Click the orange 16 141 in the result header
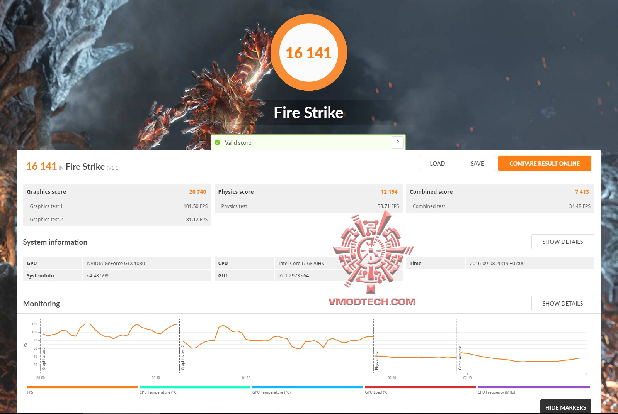 click(x=41, y=166)
